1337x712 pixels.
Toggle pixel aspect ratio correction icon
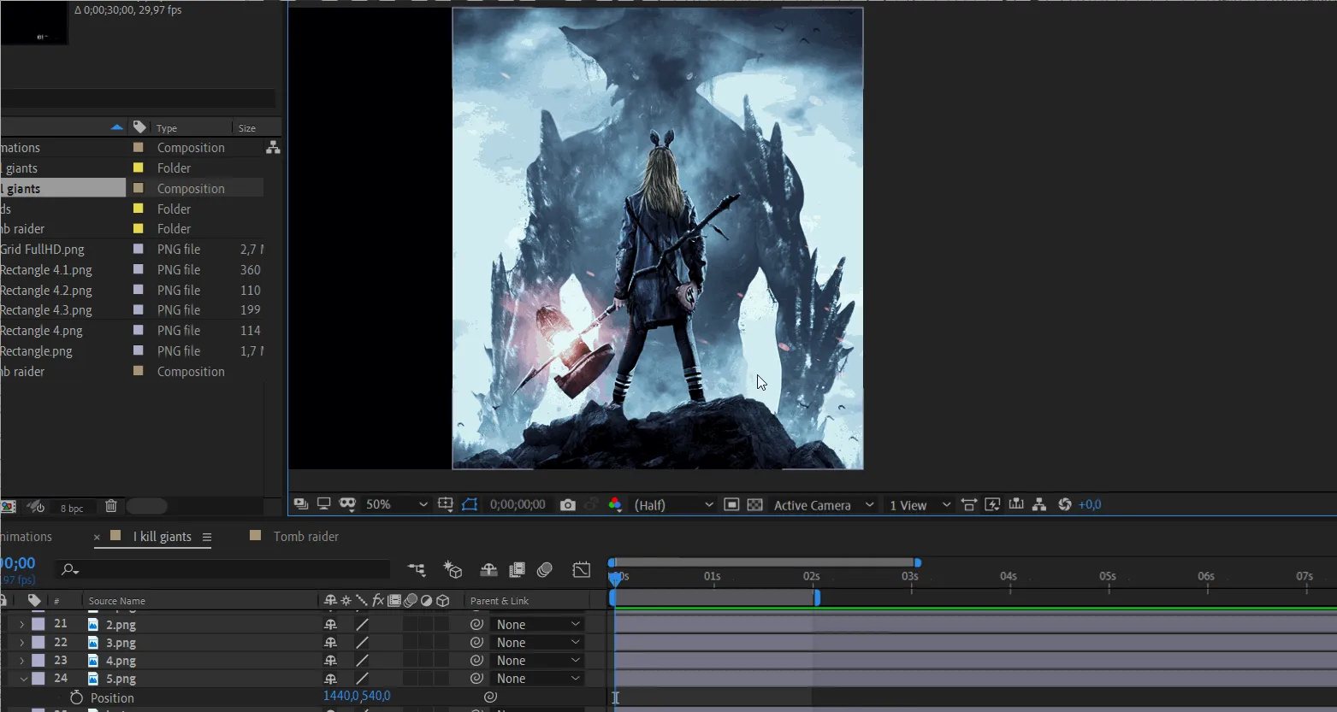[x=969, y=504]
